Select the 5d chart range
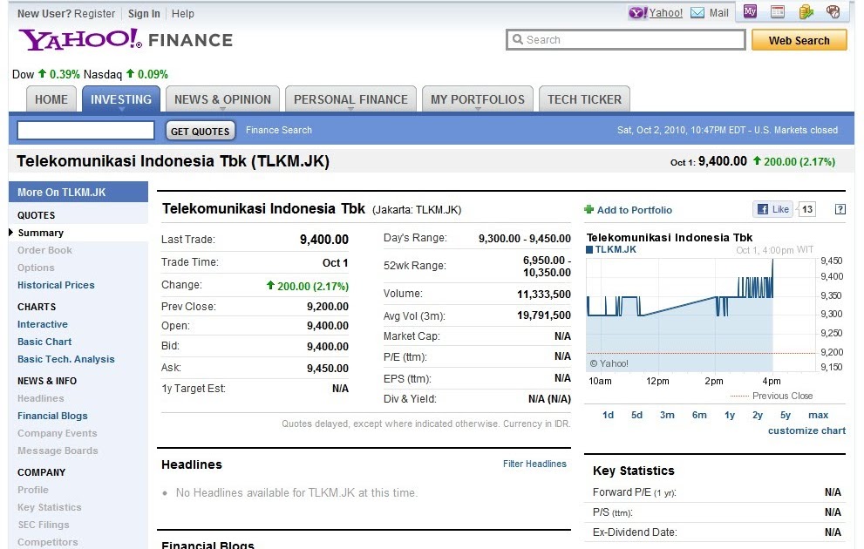The width and height of the screenshot is (864, 549). [x=636, y=415]
